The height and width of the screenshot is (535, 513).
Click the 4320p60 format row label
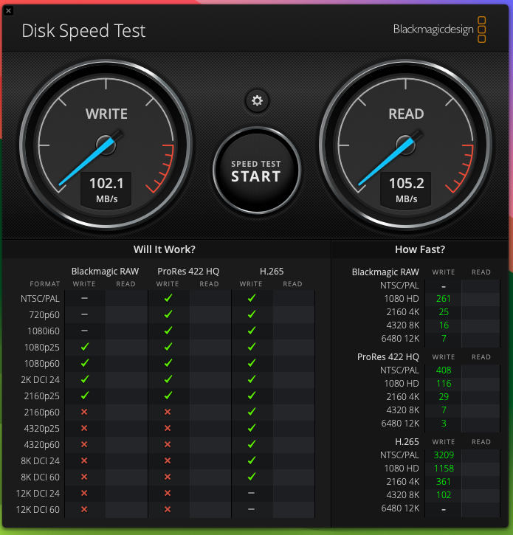[x=41, y=444]
